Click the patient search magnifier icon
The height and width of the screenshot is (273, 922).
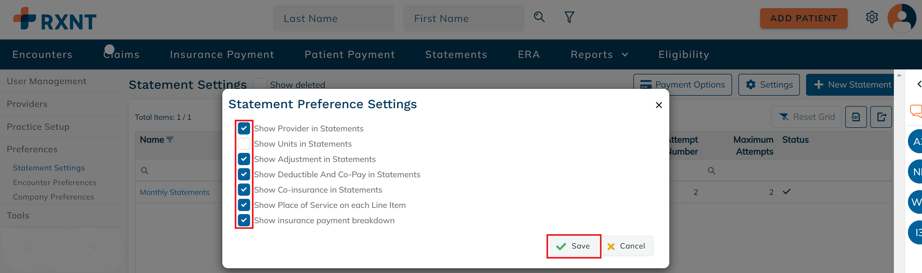pos(539,17)
